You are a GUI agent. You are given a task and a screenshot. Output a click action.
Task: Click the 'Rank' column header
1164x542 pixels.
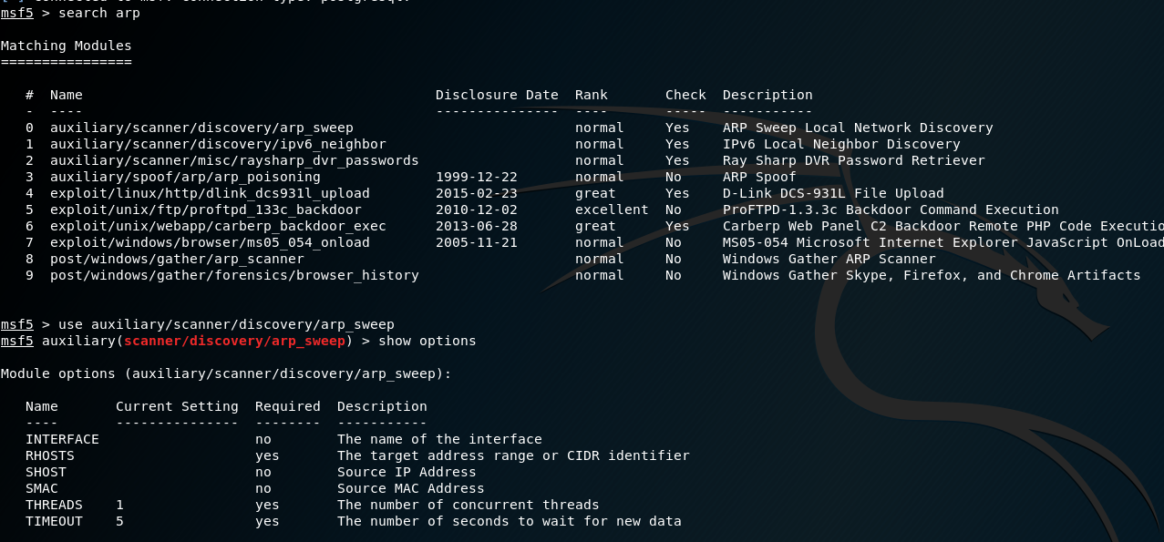pyautogui.click(x=592, y=95)
